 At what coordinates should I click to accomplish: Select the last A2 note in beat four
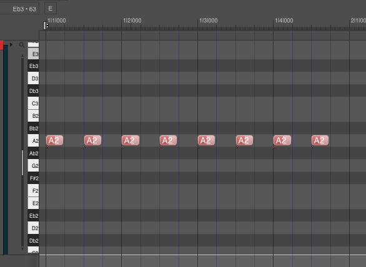click(x=320, y=140)
